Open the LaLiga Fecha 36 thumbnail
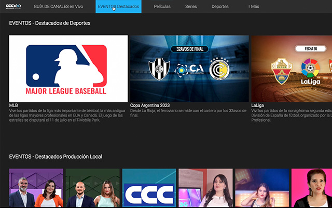 pyautogui.click(x=292, y=69)
